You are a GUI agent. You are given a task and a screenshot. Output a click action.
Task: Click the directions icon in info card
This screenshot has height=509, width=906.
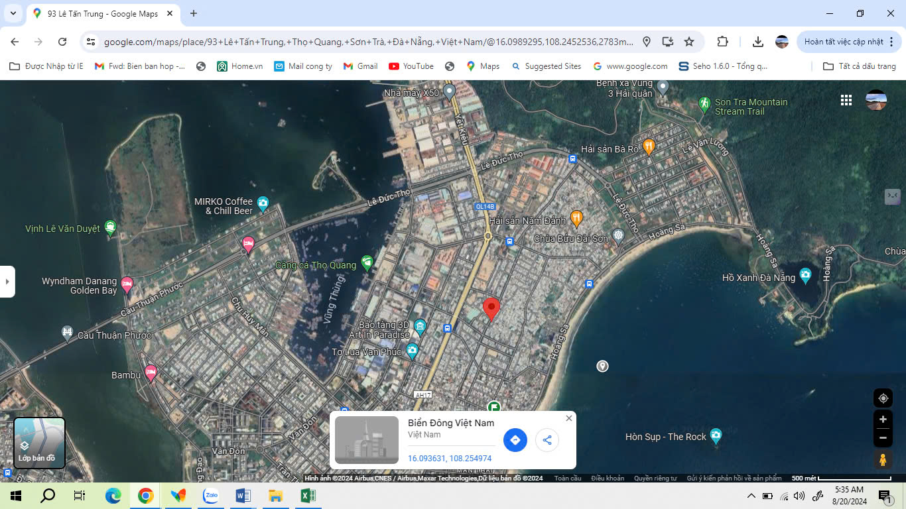pyautogui.click(x=515, y=440)
